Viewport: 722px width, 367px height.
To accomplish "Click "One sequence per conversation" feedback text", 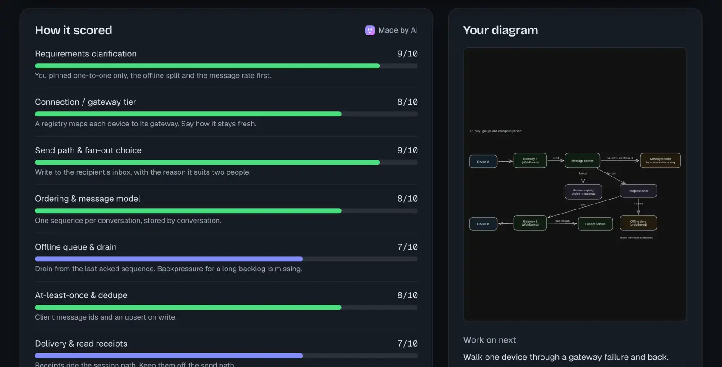I will [x=128, y=220].
